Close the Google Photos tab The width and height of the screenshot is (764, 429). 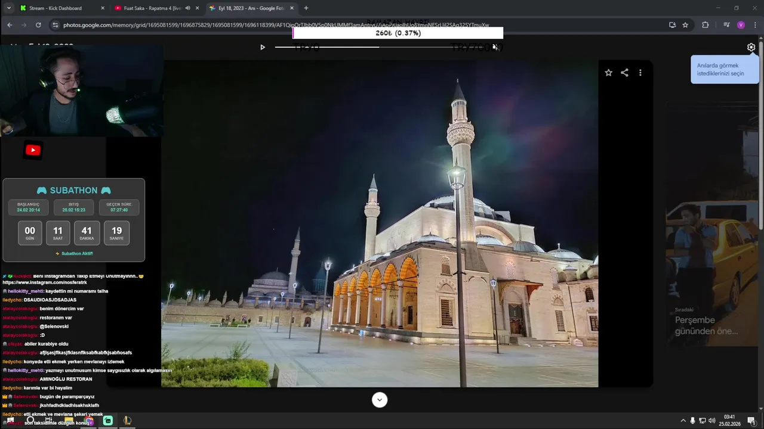[x=292, y=8]
